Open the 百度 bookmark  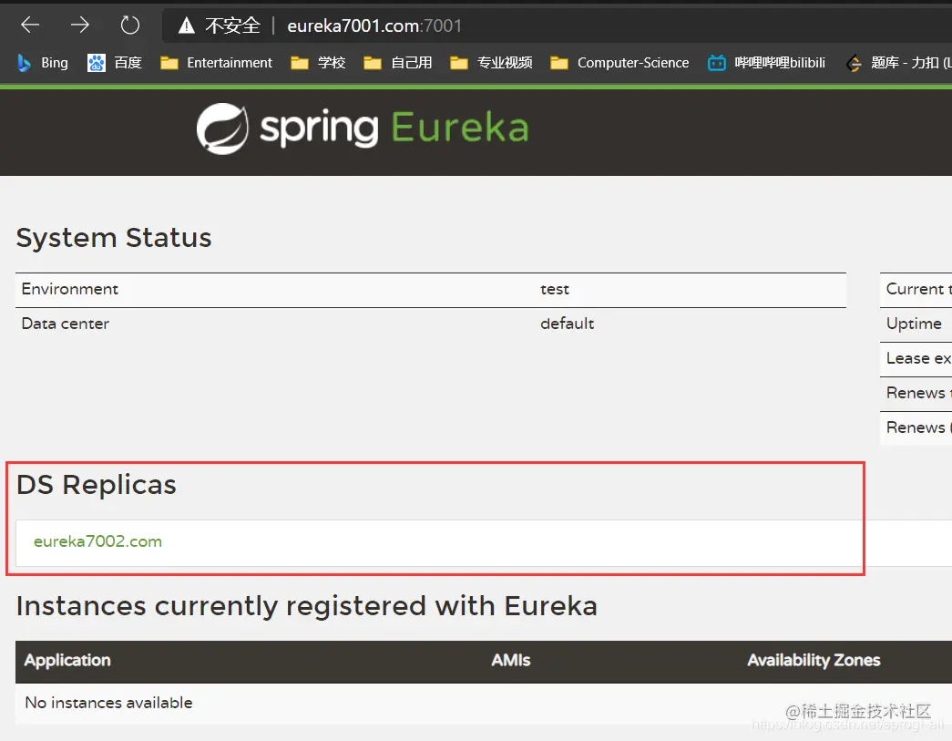114,63
